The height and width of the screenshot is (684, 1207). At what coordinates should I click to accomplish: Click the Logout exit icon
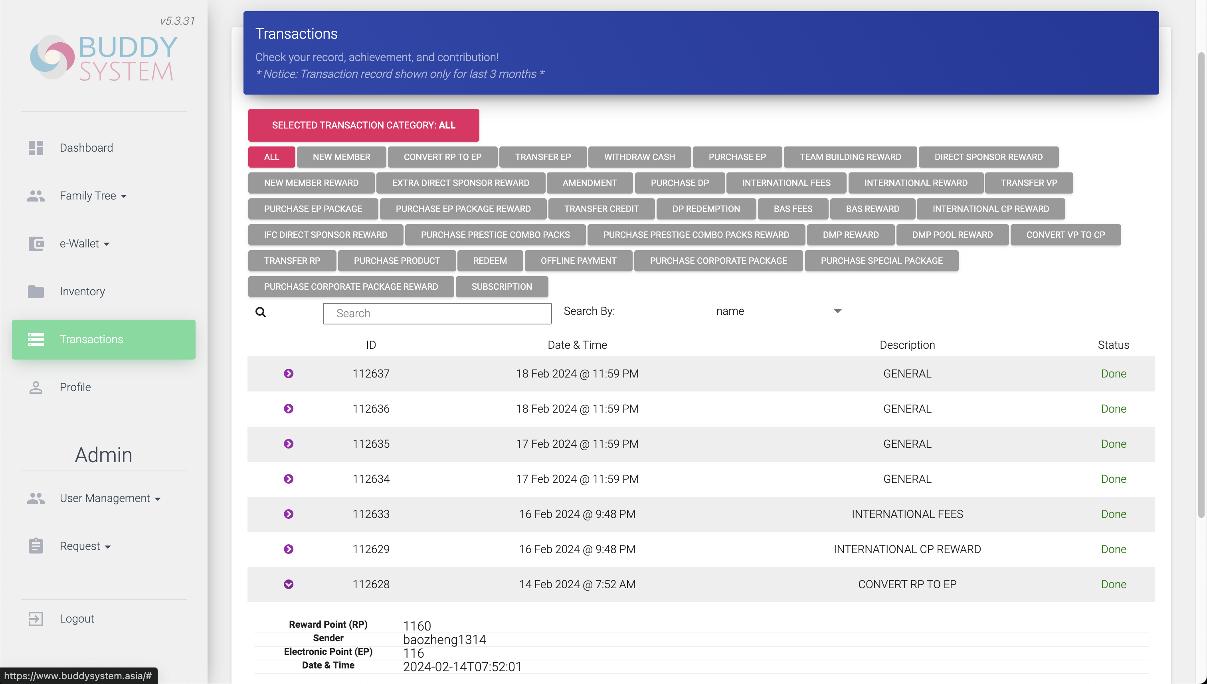pos(36,619)
